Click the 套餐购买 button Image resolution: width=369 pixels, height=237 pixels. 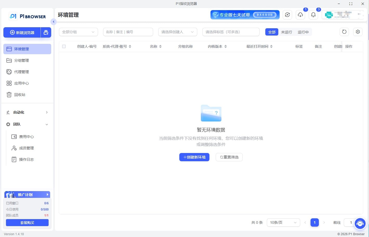click(27, 222)
